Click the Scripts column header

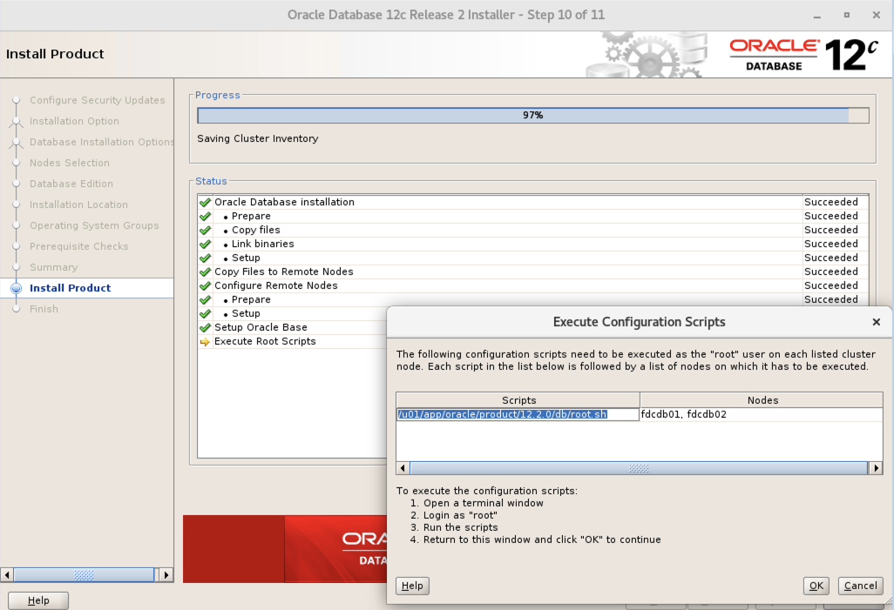[x=518, y=399]
